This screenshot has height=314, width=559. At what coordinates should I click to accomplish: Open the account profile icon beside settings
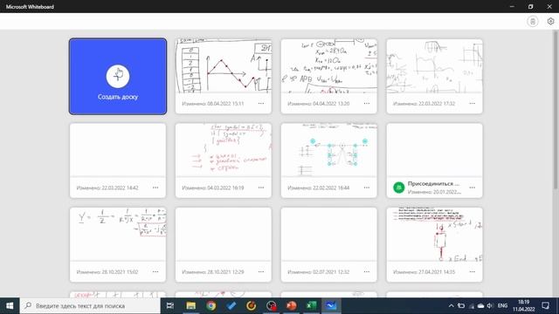coord(533,21)
